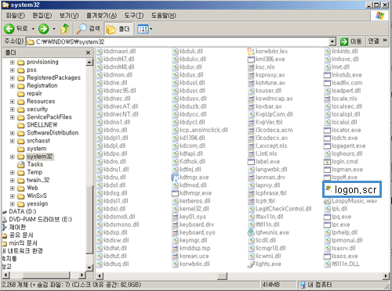Click tree pane scroll down arrow
Screen dimensions: 392x291
pyautogui.click(x=89, y=268)
